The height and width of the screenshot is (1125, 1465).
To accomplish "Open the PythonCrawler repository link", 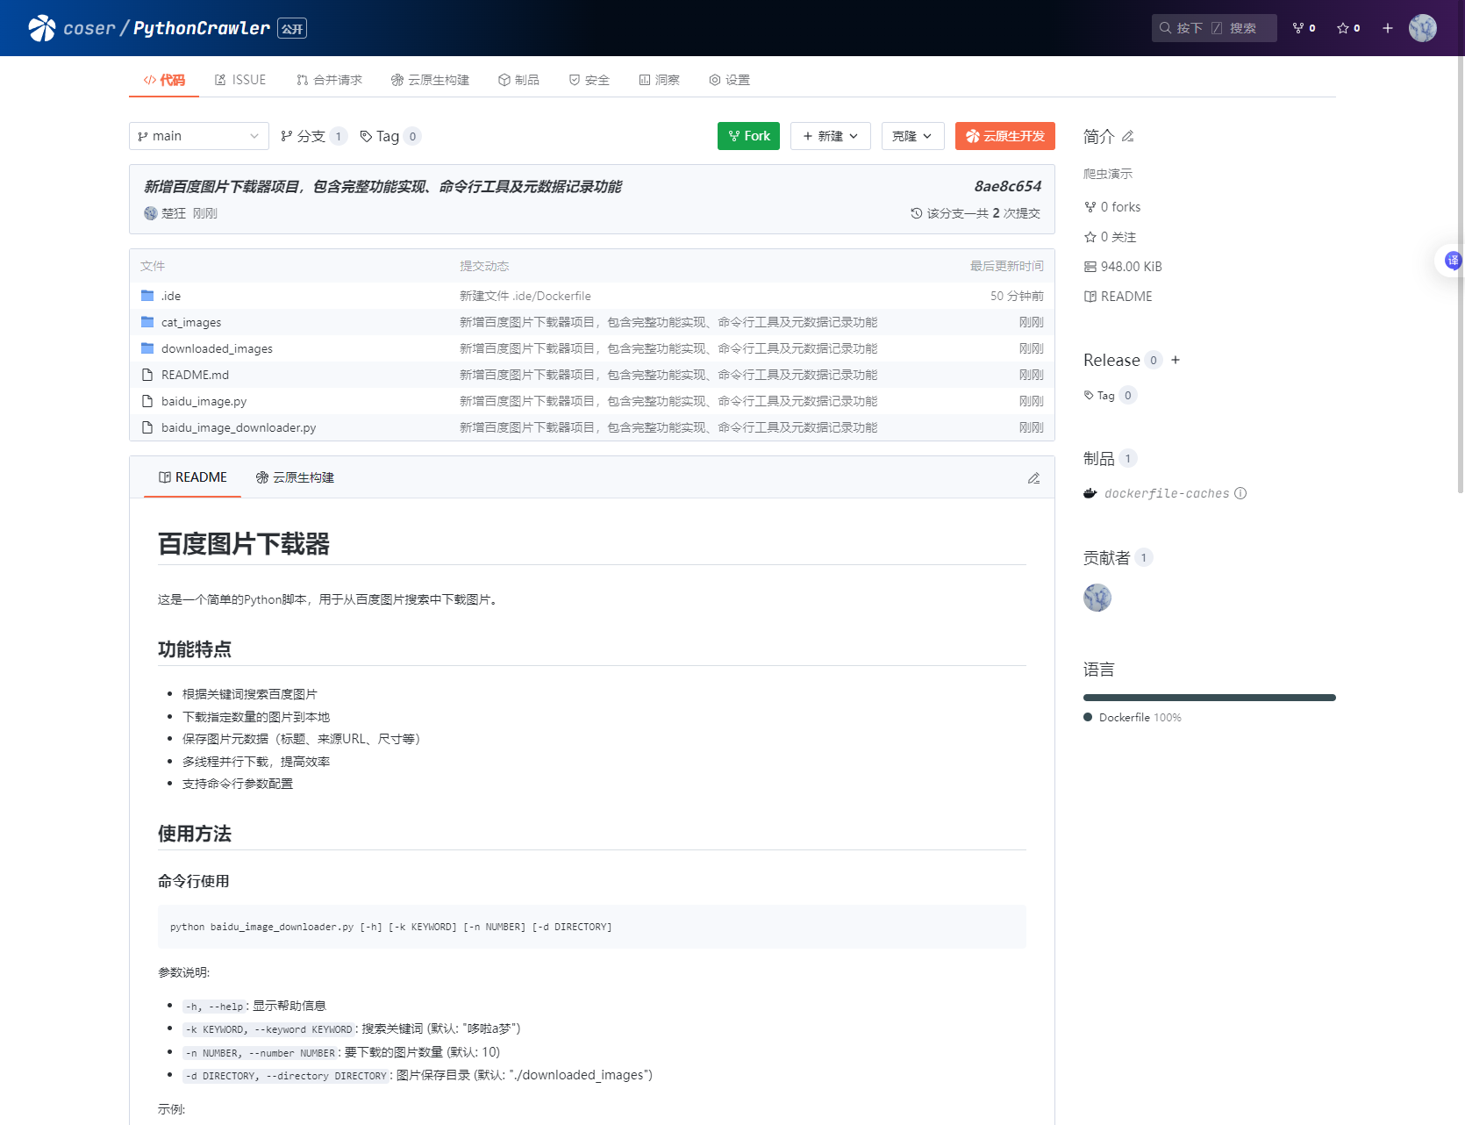I will click(x=201, y=28).
